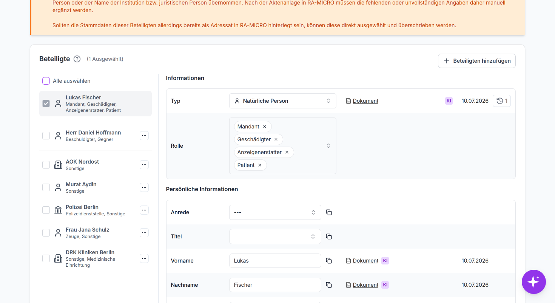Open the Beteiligte help question-mark icon
This screenshot has height=303, width=555.
(x=77, y=59)
